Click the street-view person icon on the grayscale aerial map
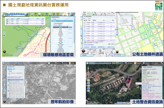The width and height of the screenshot is (164, 108). tap(5, 79)
